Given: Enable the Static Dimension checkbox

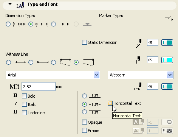Looking at the screenshot, I should click(x=84, y=42).
